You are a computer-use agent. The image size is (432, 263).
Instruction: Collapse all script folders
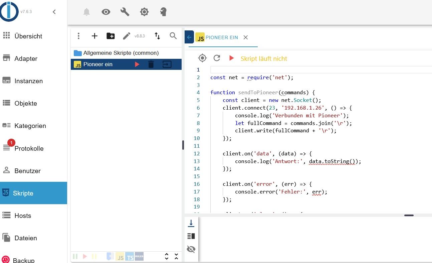[176, 256]
